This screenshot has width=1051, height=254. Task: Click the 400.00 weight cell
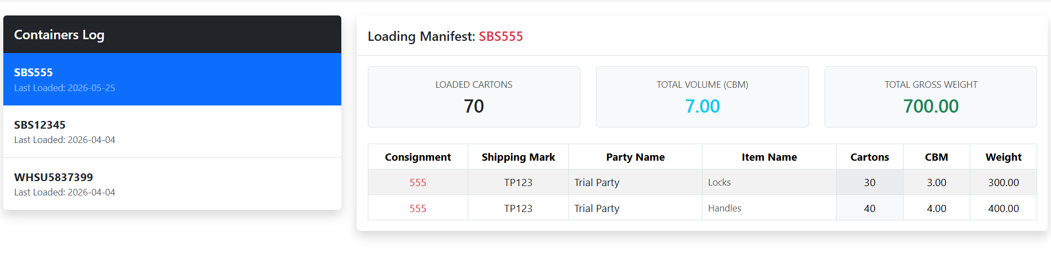[x=1004, y=208]
